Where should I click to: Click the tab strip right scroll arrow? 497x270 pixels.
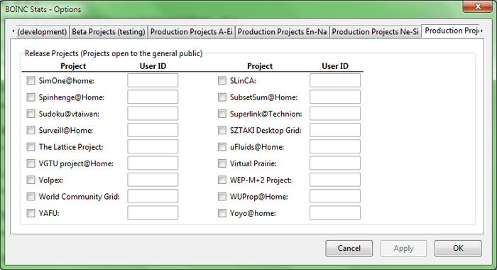coord(482,31)
